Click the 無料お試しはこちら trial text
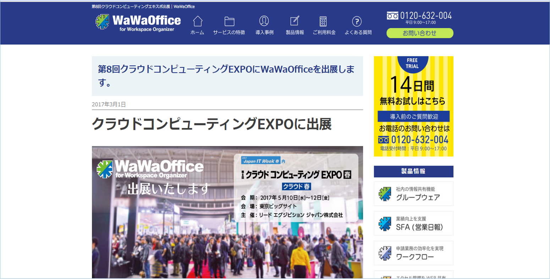The width and height of the screenshot is (550, 279). click(412, 101)
